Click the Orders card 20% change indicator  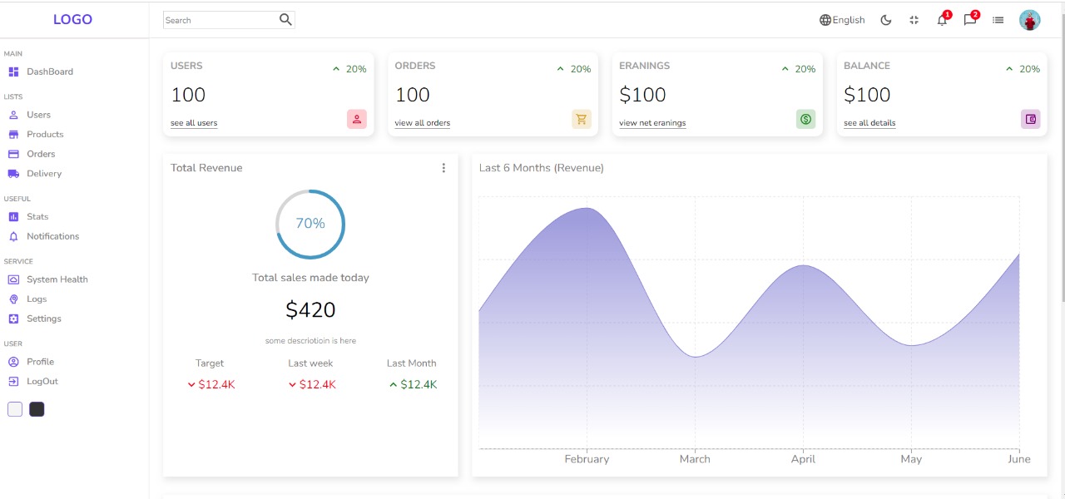click(574, 69)
